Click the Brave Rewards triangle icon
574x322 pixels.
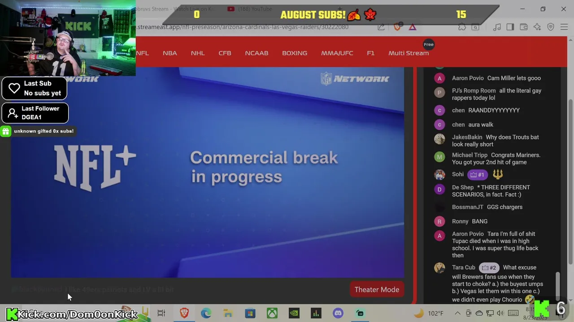(x=412, y=27)
